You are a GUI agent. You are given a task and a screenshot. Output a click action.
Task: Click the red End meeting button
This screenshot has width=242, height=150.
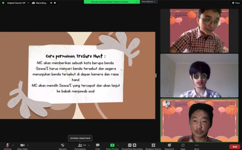coord(235,147)
